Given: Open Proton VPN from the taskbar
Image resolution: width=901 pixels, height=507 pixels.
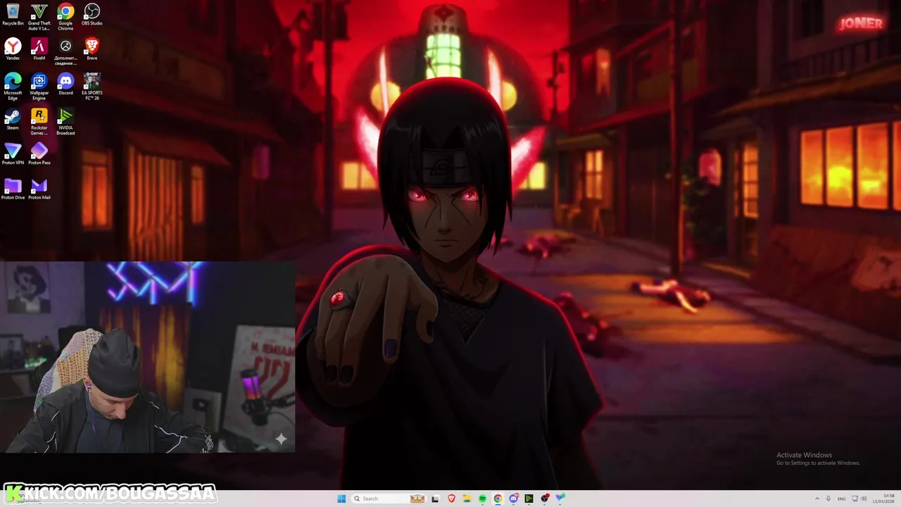Looking at the screenshot, I should [560, 498].
